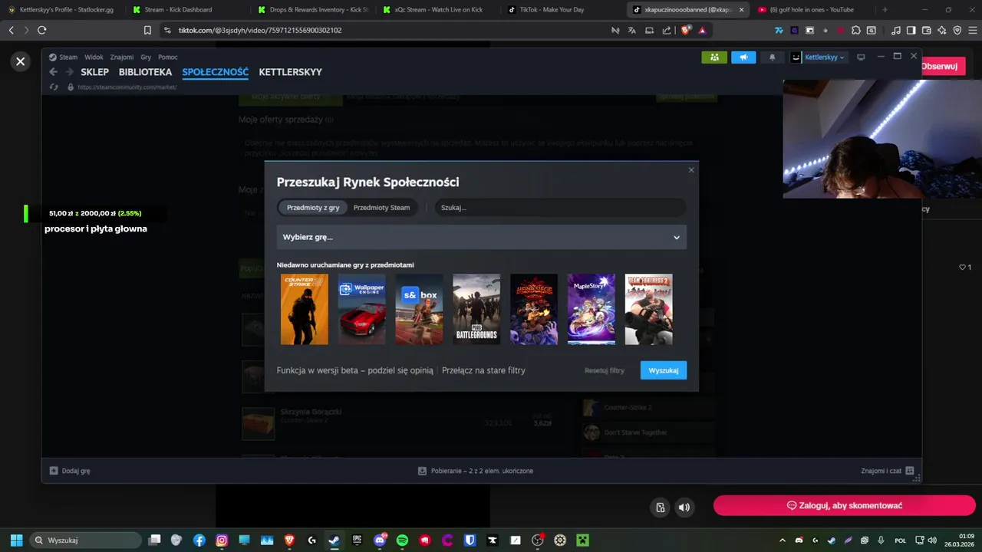The height and width of the screenshot is (552, 982).
Task: Open the Instagram taskbar icon
Action: click(x=222, y=540)
